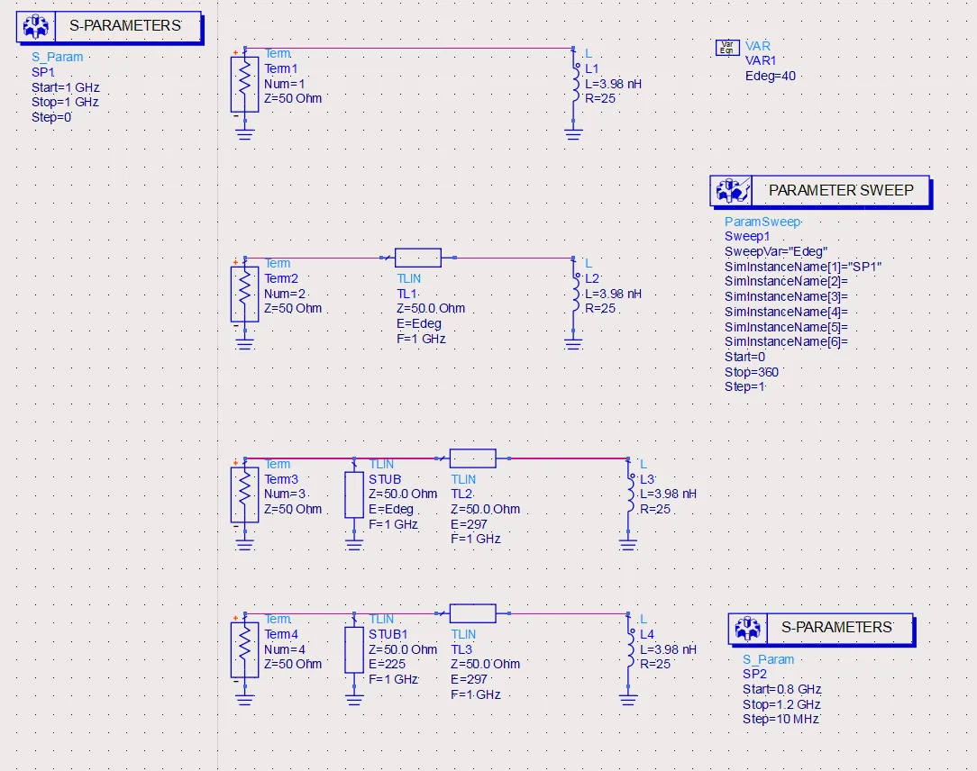977x771 pixels.
Task: Click SweepVar="Edeg" parameter
Action: (x=776, y=251)
